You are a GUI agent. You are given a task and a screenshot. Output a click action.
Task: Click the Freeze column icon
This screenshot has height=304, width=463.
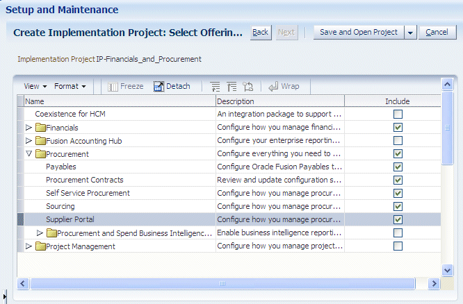click(x=113, y=87)
